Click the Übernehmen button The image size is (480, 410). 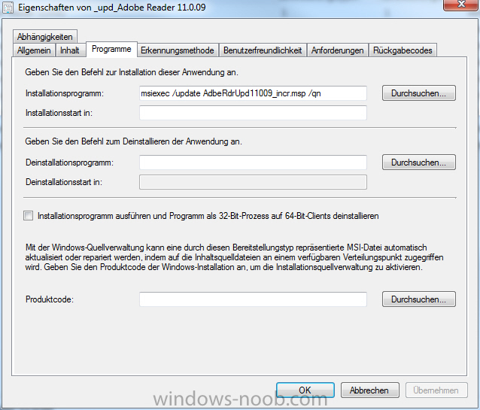436,390
